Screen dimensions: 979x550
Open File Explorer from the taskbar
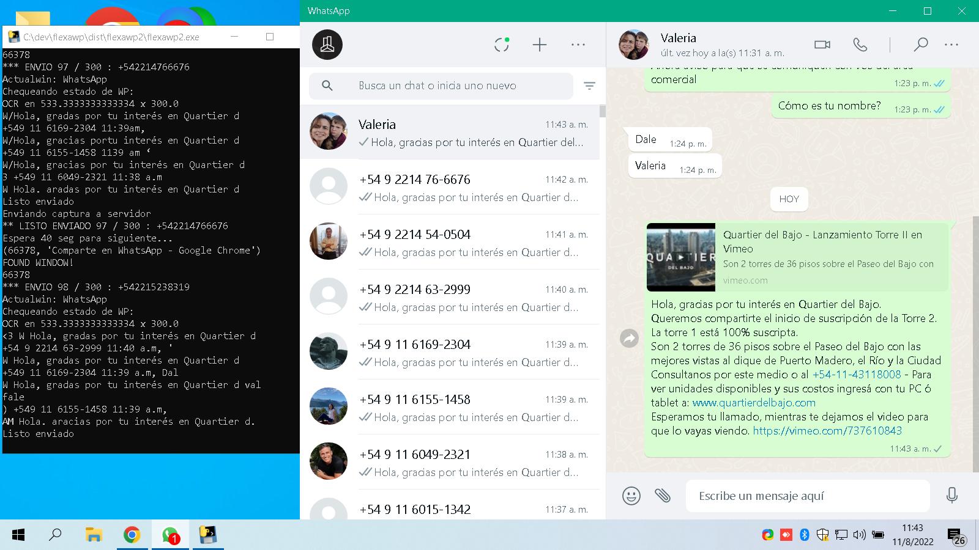click(x=93, y=535)
